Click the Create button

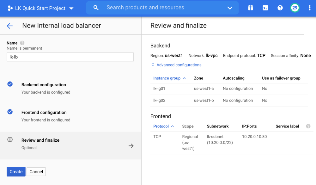tap(16, 172)
